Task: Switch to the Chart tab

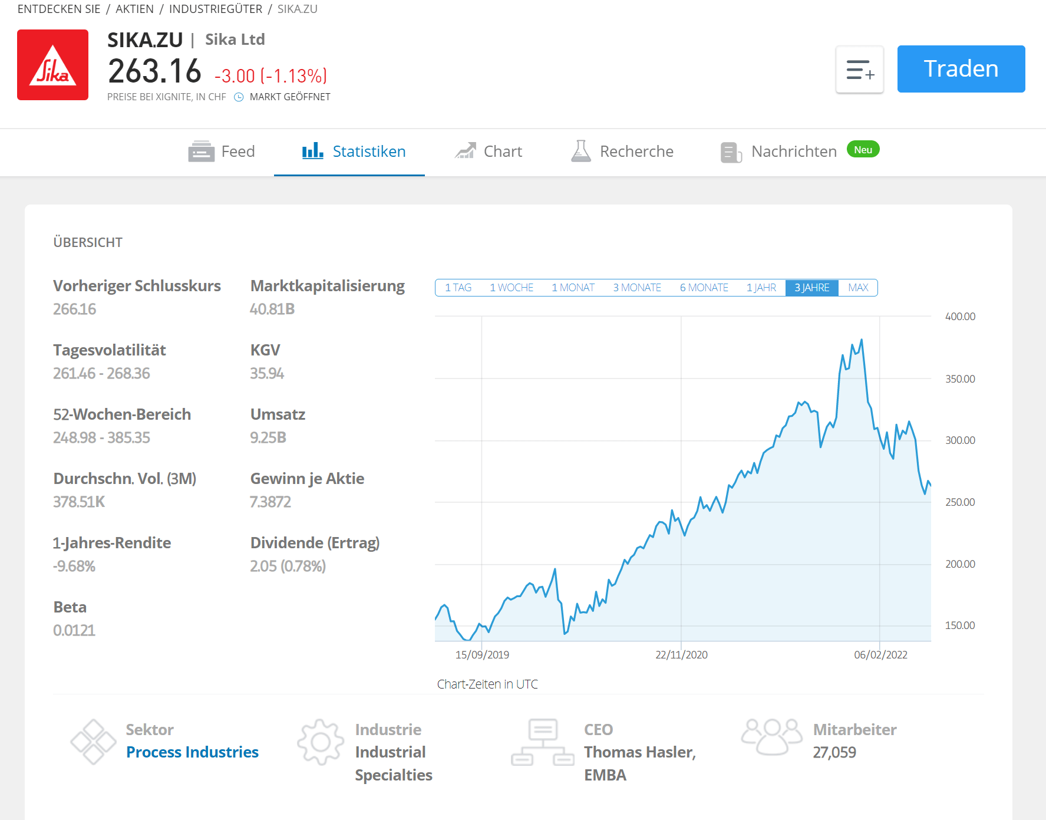Action: [489, 152]
